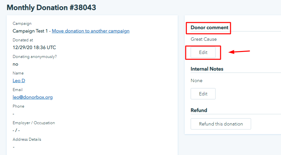
Task: Click the Great Cause comment text
Action: pyautogui.click(x=204, y=39)
